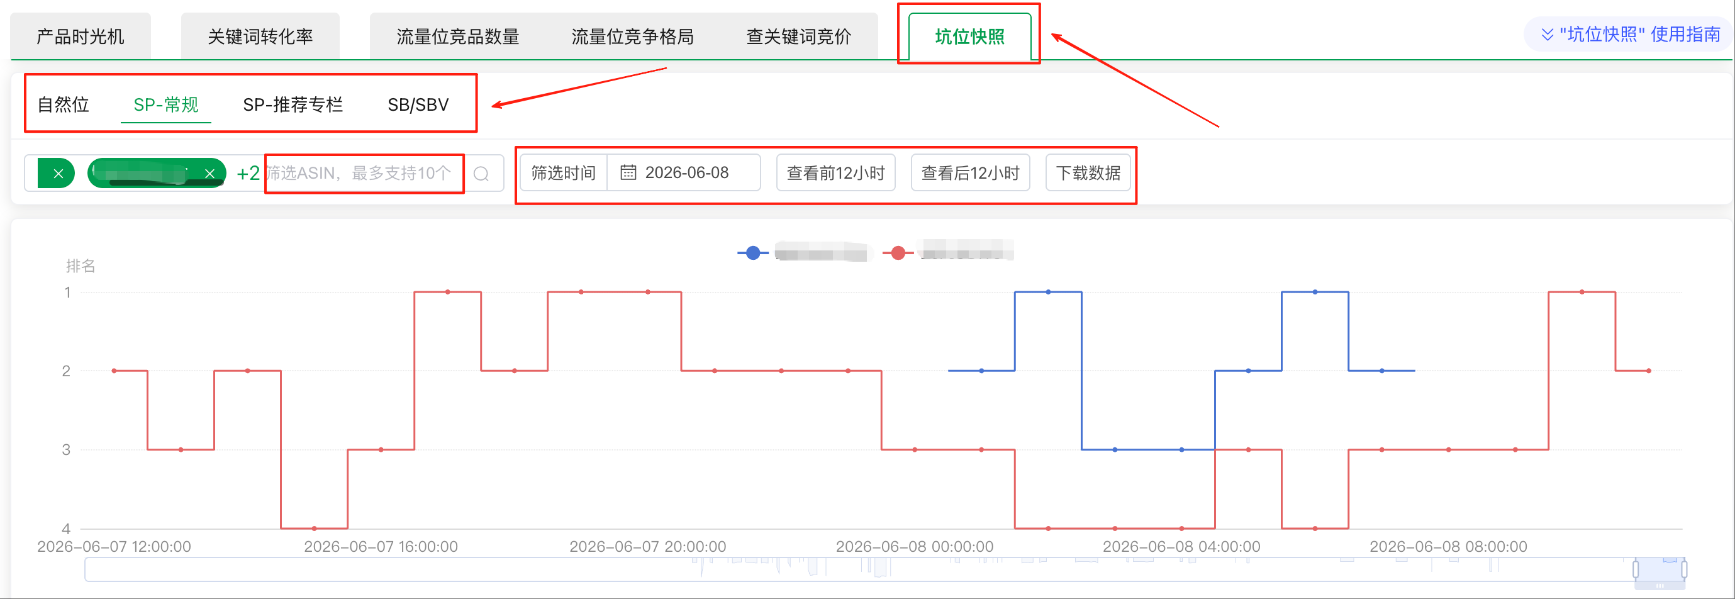Click the blue rank-1 point at 02:00
This screenshot has height=599, width=1735.
(1048, 292)
